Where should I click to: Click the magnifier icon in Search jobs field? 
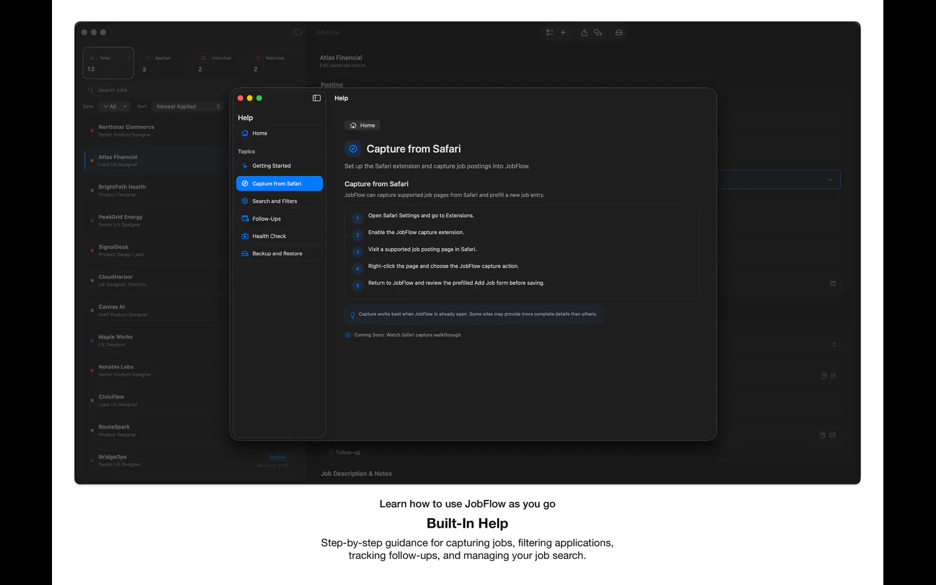click(x=91, y=90)
